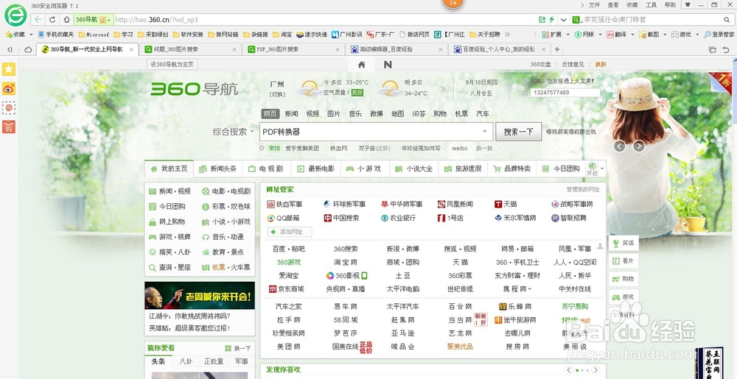This screenshot has height=379, width=737.
Task: Open the 工具 menu
Action: tap(651, 4)
